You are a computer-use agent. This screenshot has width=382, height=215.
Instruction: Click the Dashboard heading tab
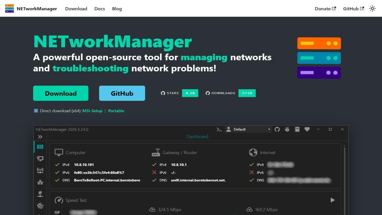pyautogui.click(x=197, y=136)
